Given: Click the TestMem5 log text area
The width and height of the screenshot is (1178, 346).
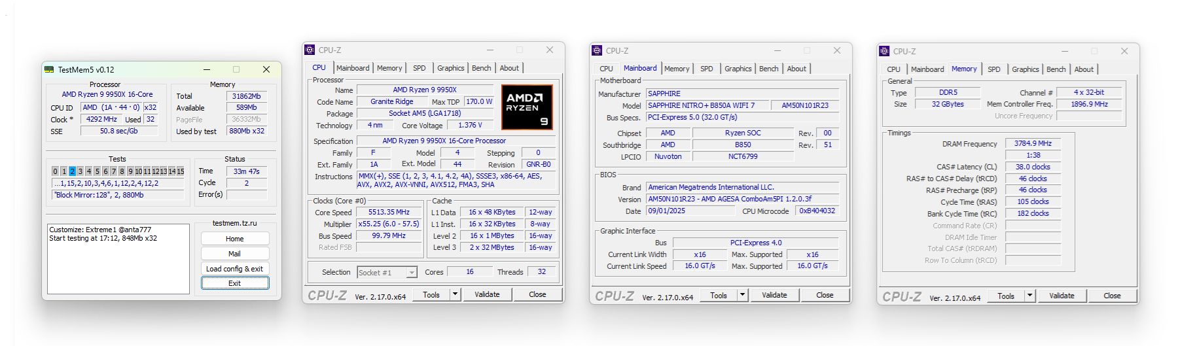Looking at the screenshot, I should tap(118, 259).
